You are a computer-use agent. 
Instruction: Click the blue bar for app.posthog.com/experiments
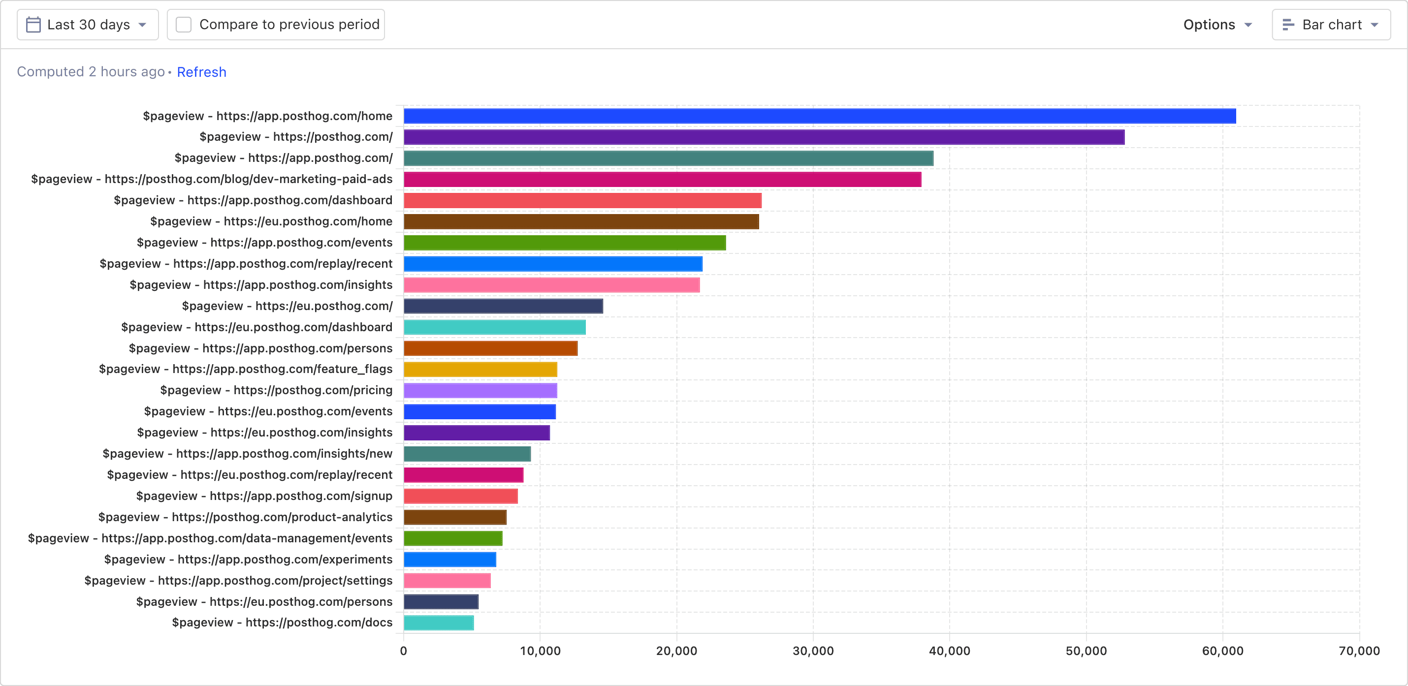click(x=450, y=560)
